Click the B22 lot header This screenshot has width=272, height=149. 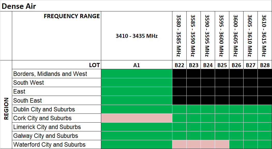(179, 65)
